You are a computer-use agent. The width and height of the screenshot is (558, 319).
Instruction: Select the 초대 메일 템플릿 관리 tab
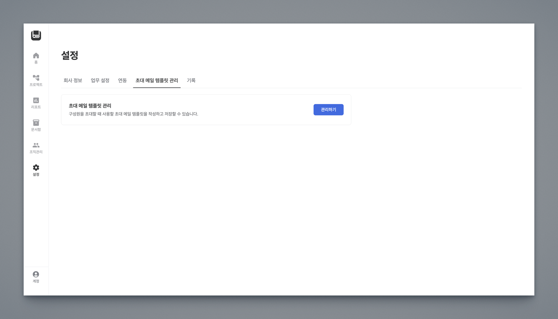coord(157,80)
